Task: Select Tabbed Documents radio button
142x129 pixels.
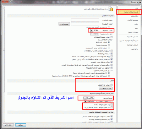Action: [109, 45]
